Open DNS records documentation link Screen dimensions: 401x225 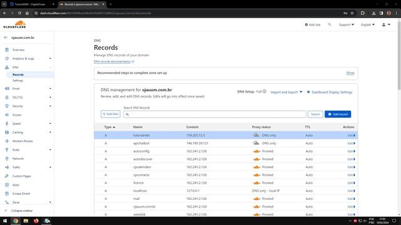click(x=114, y=61)
